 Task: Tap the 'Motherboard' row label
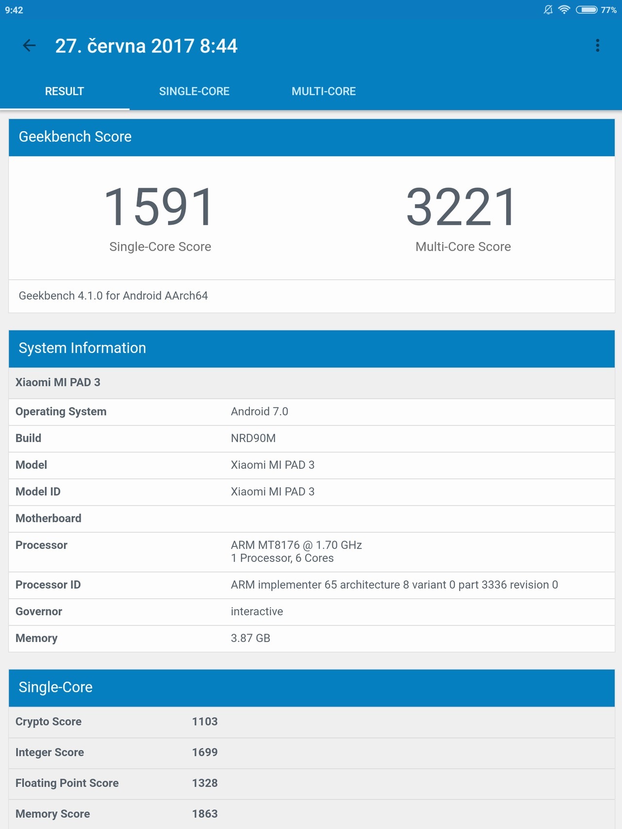(x=49, y=518)
